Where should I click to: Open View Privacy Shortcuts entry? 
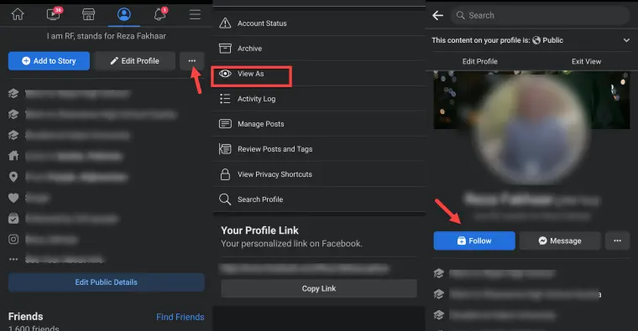[x=319, y=174]
